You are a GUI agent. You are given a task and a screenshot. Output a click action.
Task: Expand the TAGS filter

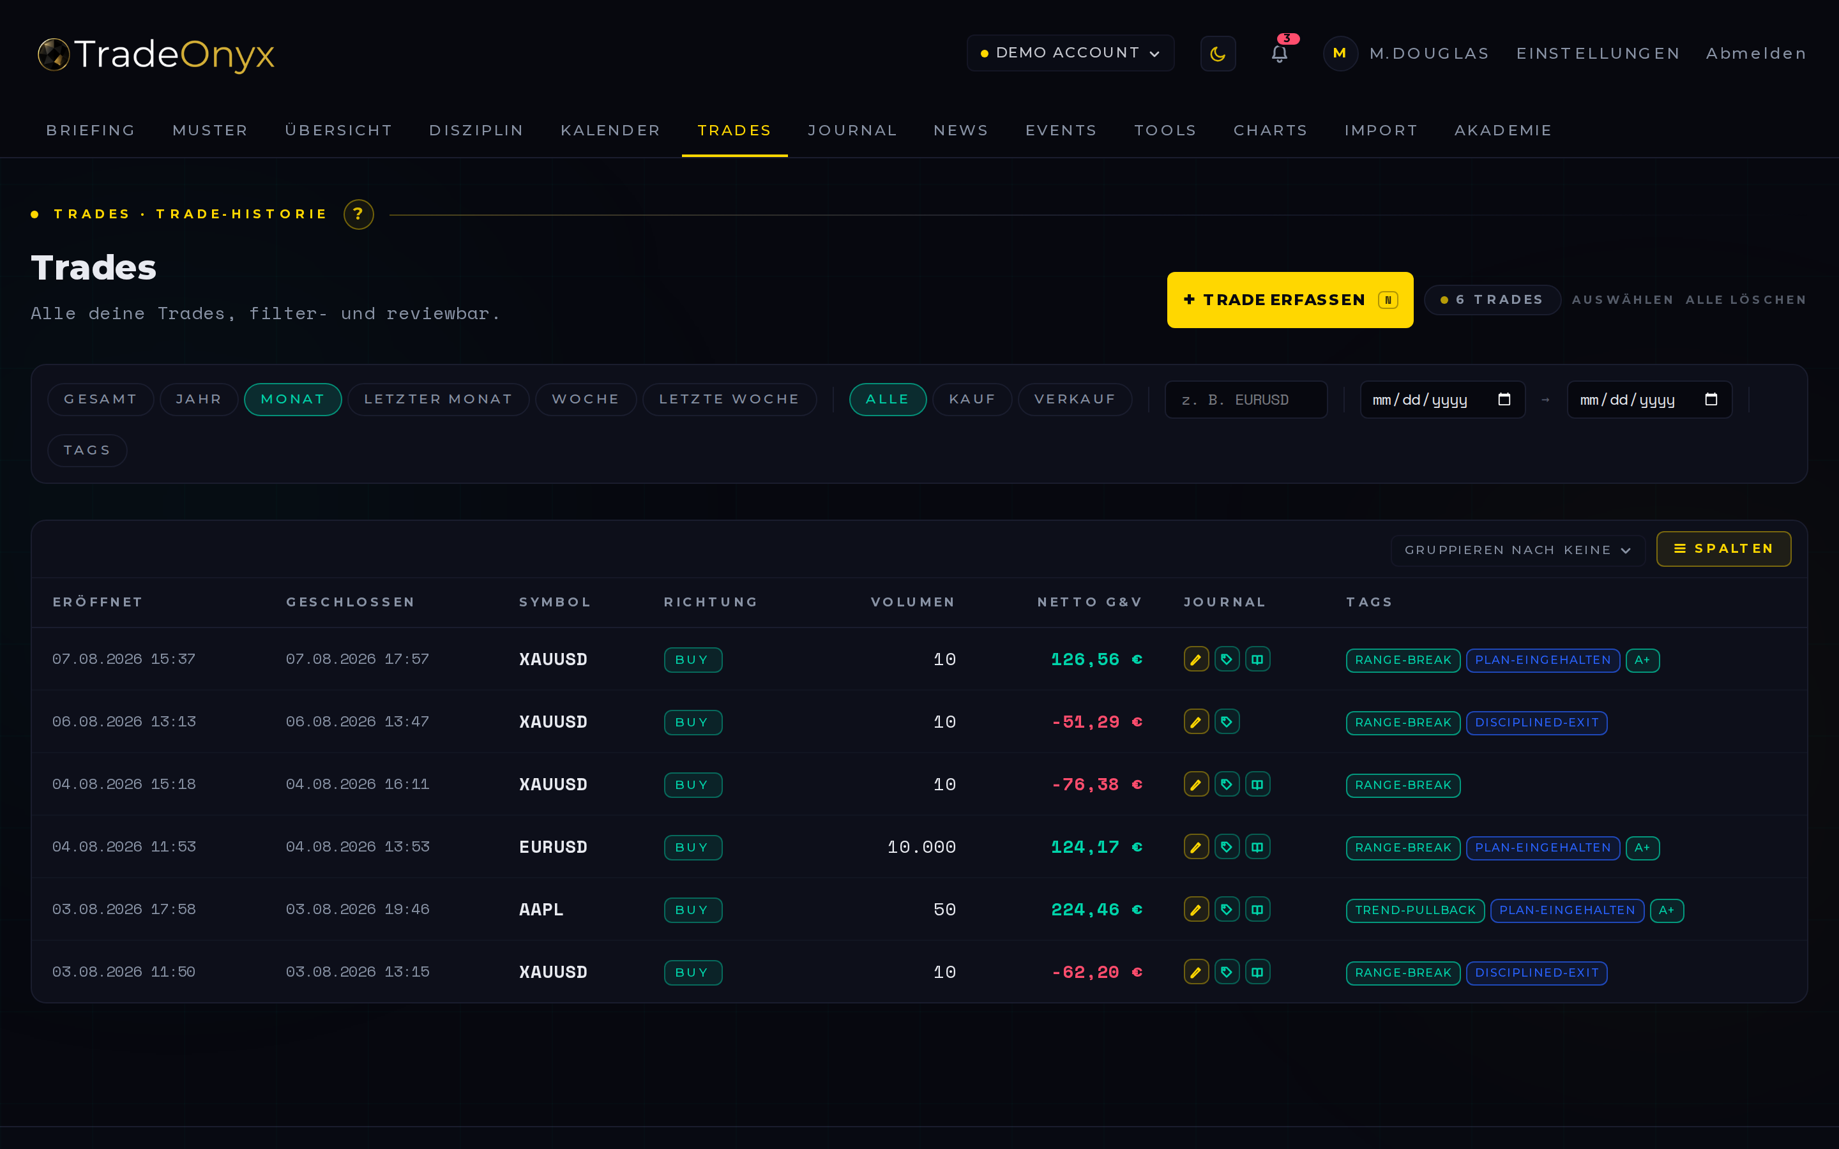87,450
